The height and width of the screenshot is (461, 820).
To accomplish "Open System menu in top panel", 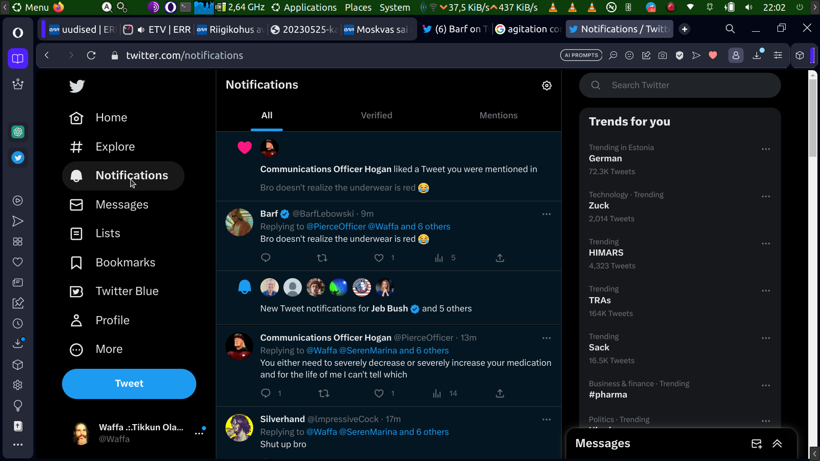I will coord(395,7).
